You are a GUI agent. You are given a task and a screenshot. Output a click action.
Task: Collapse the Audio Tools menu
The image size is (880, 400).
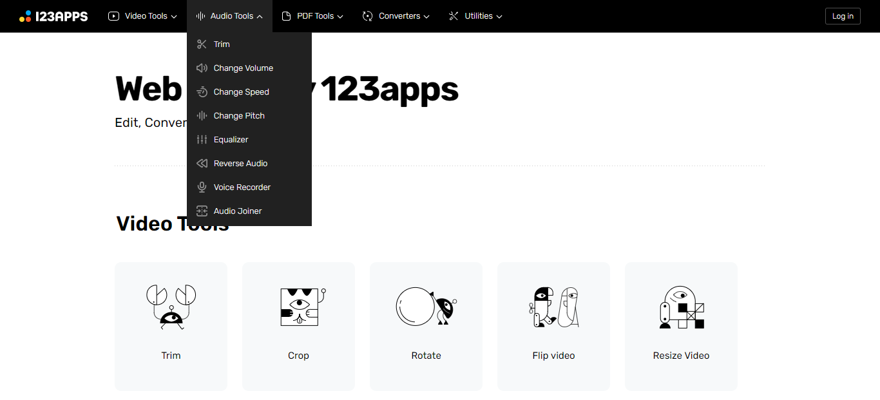click(x=229, y=15)
